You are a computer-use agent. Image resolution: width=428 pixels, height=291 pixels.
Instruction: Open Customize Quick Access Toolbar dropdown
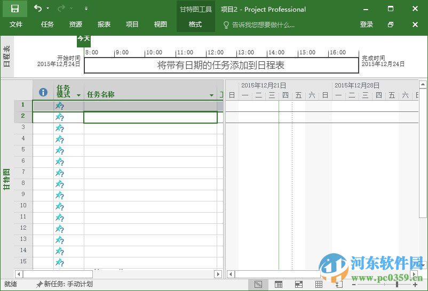[x=86, y=9]
